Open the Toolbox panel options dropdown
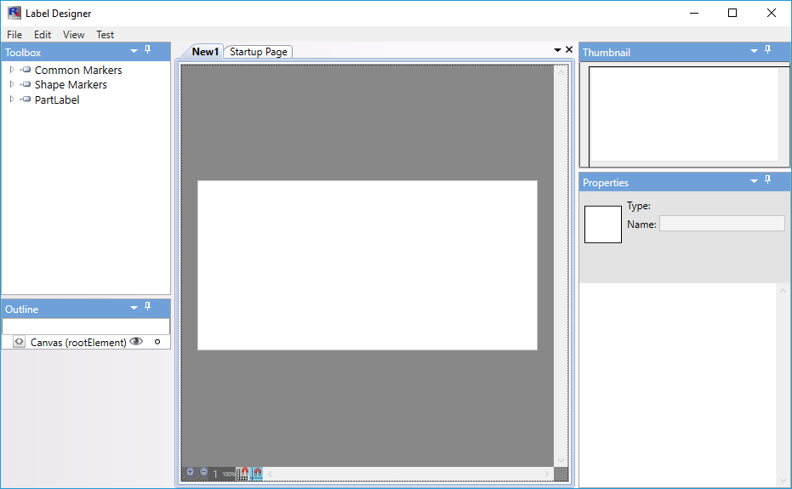The width and height of the screenshot is (792, 489). 134,51
